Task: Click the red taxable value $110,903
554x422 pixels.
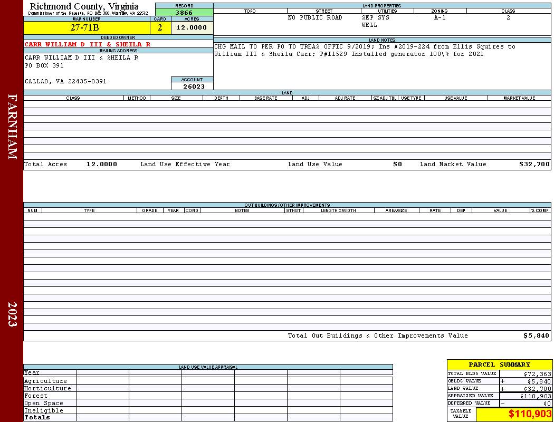Action: (530, 414)
